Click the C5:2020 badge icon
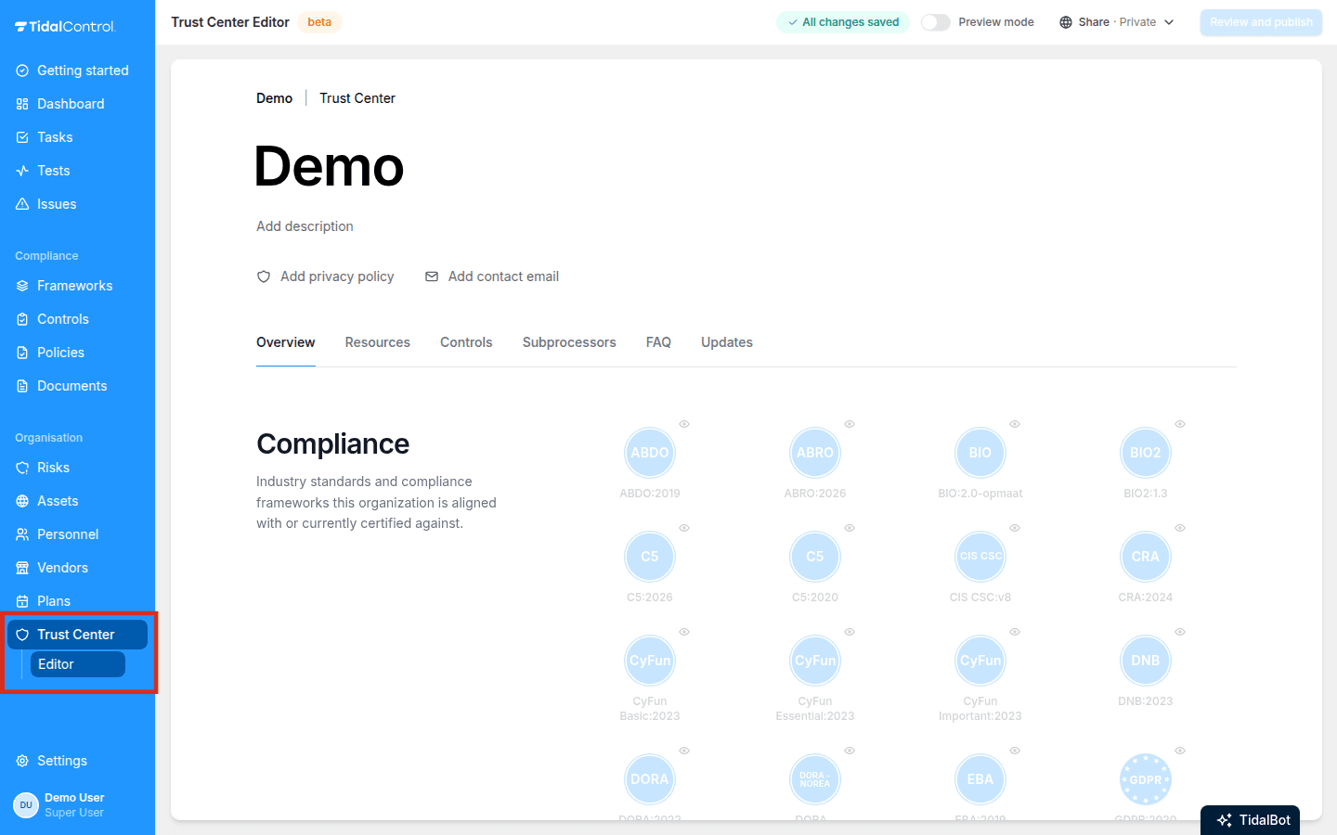 pos(815,557)
